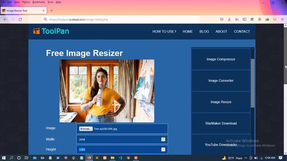Open StarMaker Download in sidebar
Screen dimensions: 287x161
click(221, 123)
